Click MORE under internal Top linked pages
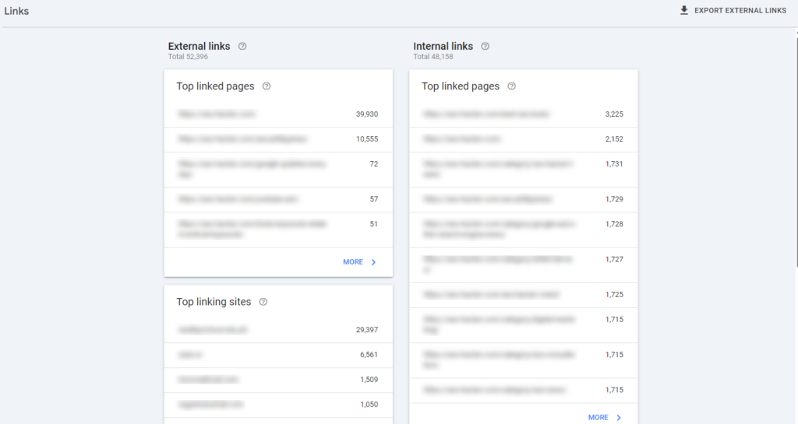 click(598, 418)
